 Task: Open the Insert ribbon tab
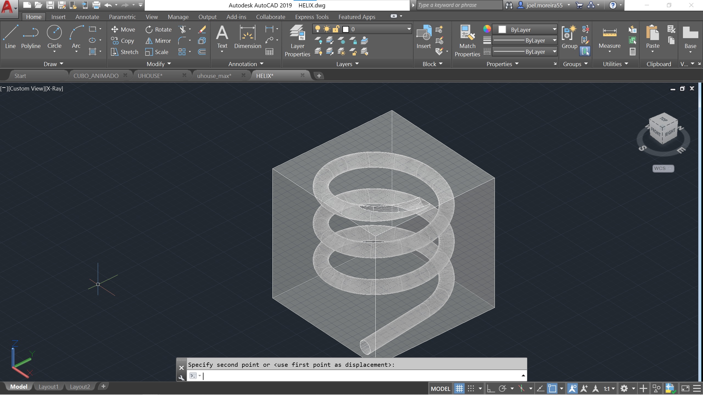pyautogui.click(x=58, y=17)
